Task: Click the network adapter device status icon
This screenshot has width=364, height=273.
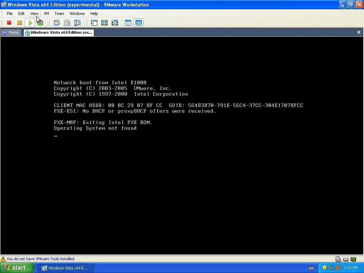Action: point(353,259)
